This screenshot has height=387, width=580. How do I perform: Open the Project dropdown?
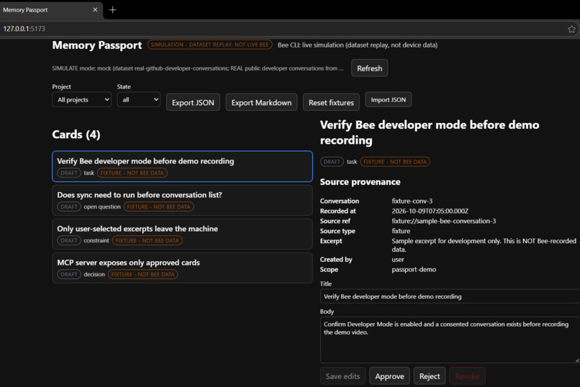[x=82, y=99]
